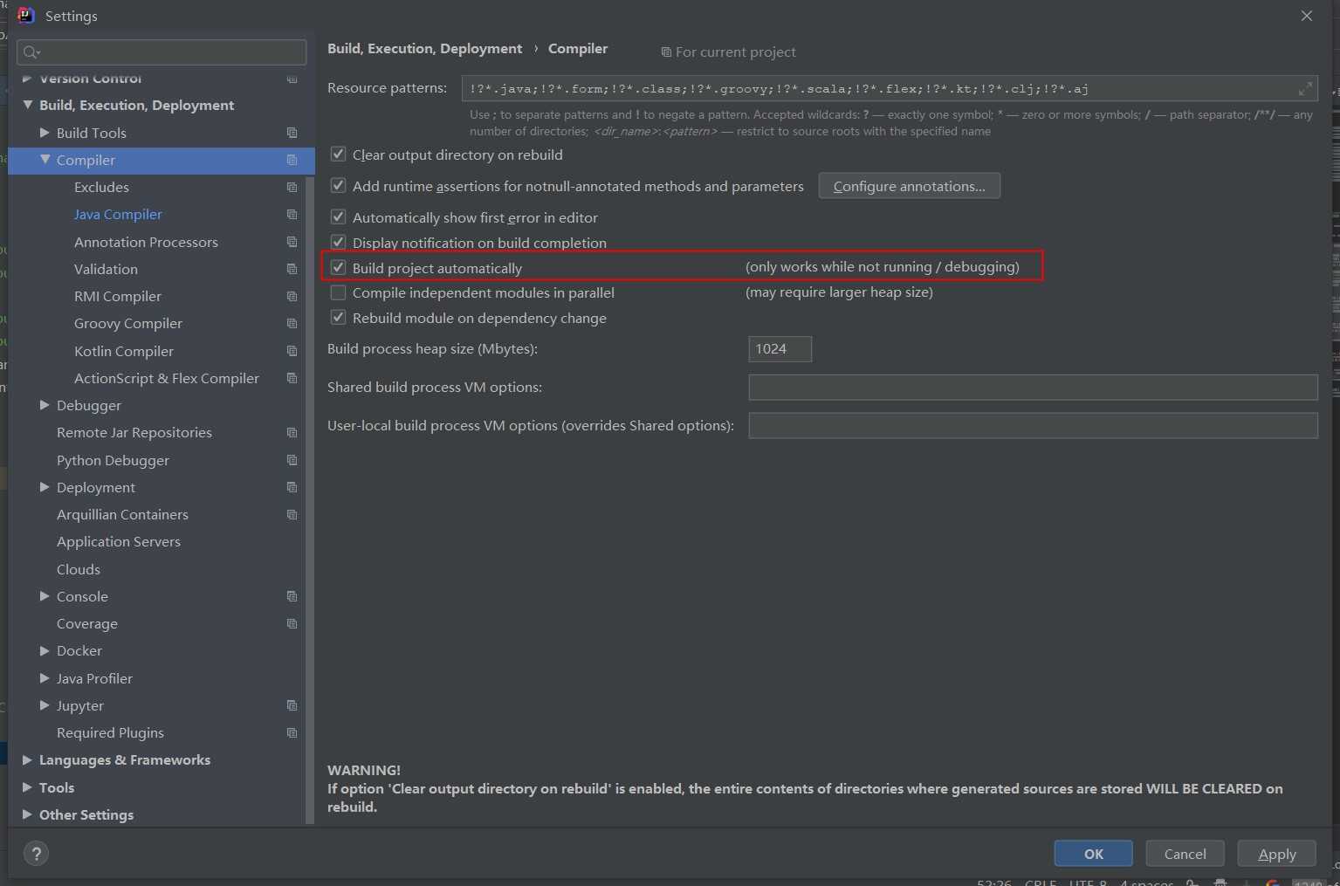Click Build, Execution, Deployment breadcrumb

(424, 49)
